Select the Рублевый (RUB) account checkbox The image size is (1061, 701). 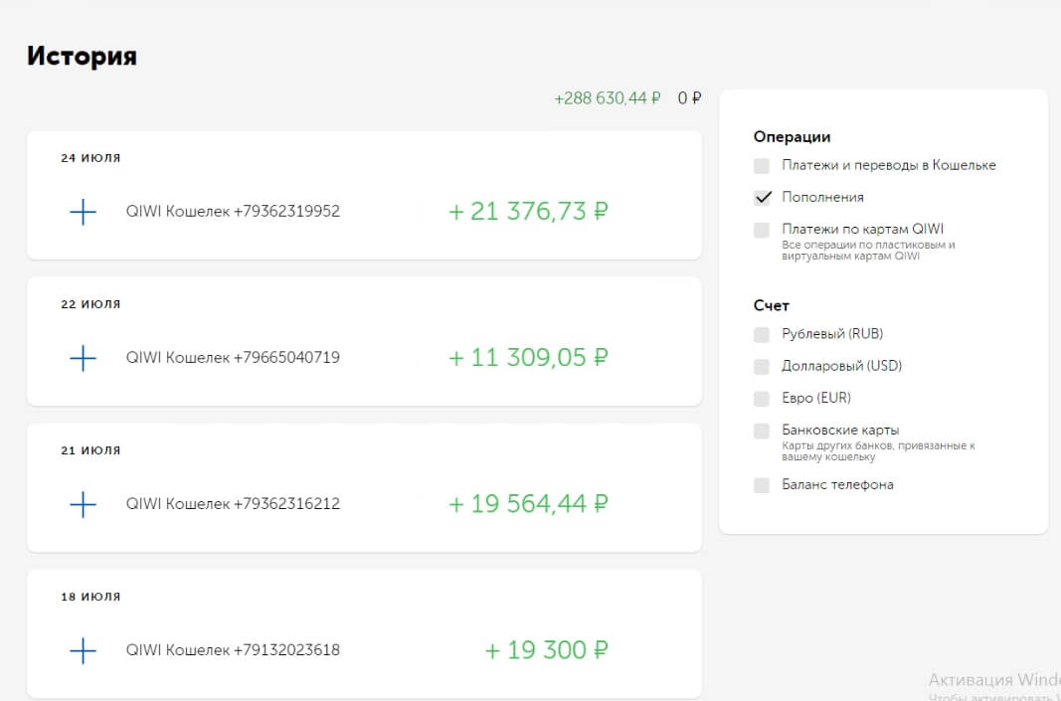[762, 334]
